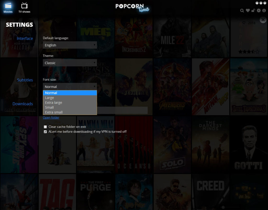Click the cache folder path field
Viewport: 268px width, 210px height.
click(122, 110)
